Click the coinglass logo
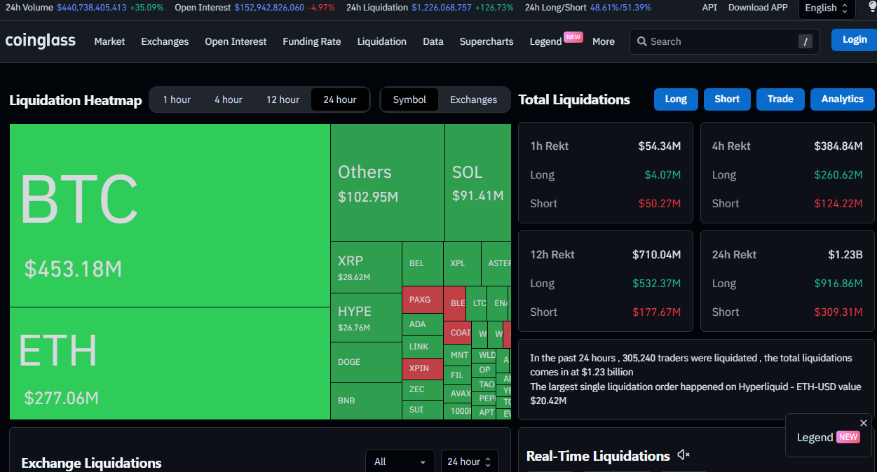The height and width of the screenshot is (472, 877). click(x=41, y=41)
